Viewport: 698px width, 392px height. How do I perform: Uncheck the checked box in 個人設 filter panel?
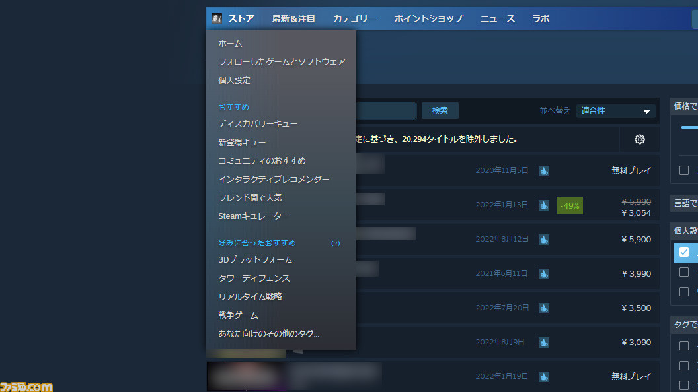pyautogui.click(x=684, y=252)
